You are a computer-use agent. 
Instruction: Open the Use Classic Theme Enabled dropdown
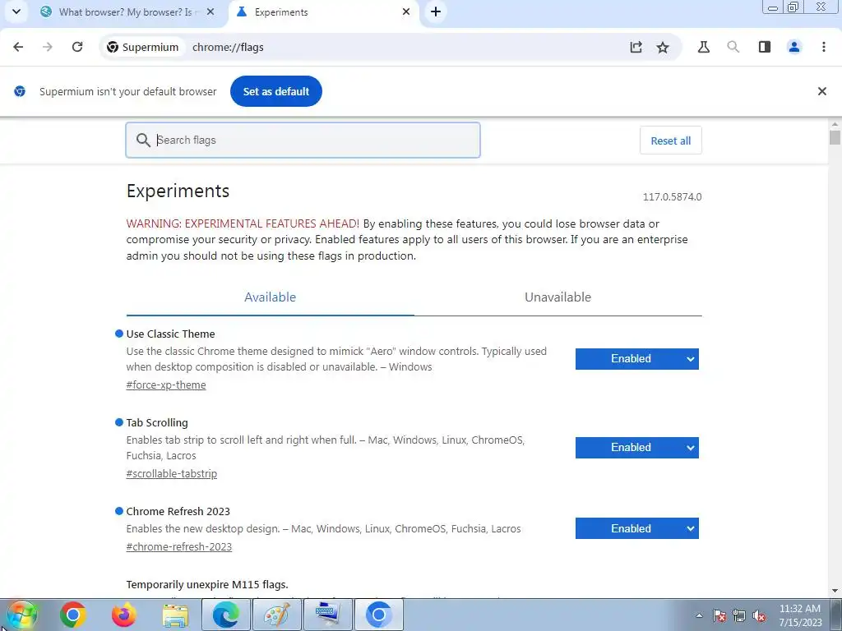(637, 359)
